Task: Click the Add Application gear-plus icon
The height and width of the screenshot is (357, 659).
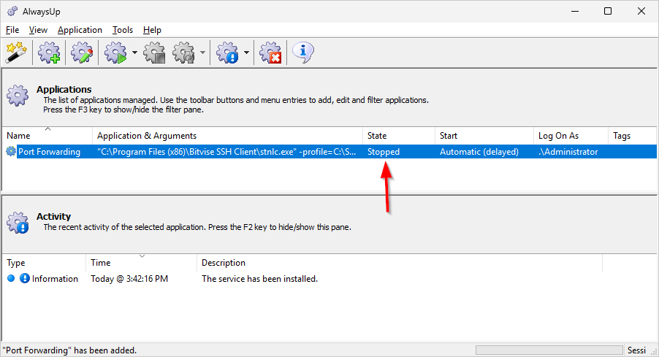Action: pyautogui.click(x=49, y=53)
